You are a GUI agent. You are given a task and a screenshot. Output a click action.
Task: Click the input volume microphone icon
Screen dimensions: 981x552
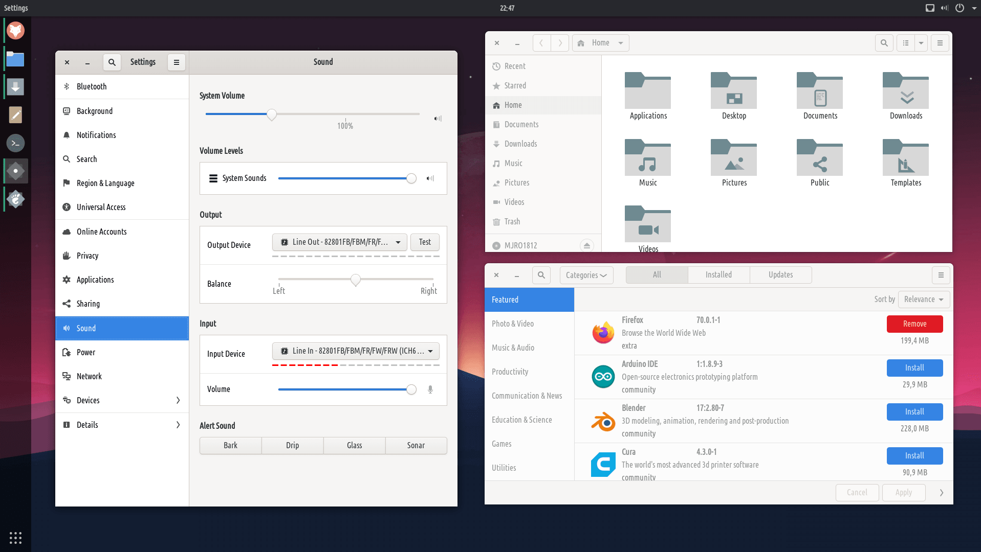click(x=430, y=389)
